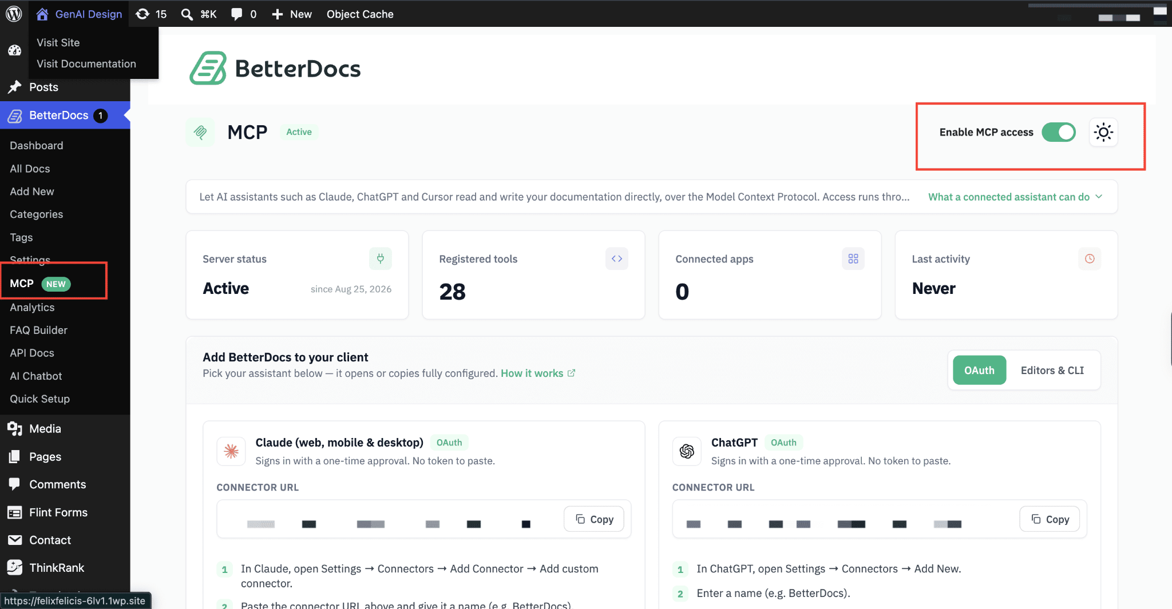Turn off the Enable MCP access switch

click(1059, 132)
